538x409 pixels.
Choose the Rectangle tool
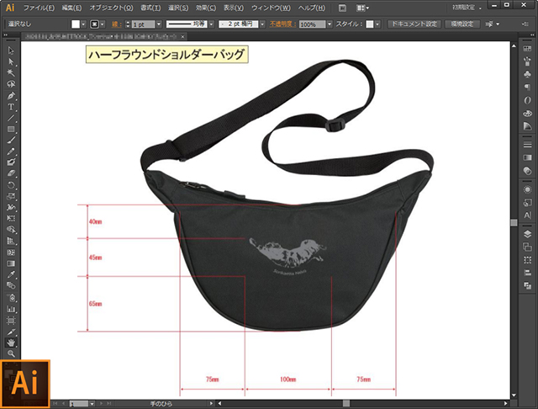click(11, 129)
